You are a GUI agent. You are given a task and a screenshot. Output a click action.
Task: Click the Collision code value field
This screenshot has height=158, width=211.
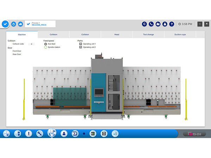point(31,44)
